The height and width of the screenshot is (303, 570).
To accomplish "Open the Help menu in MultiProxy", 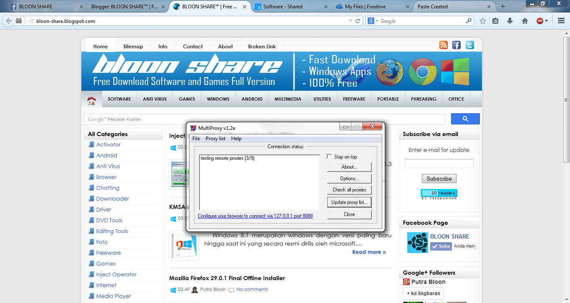I will click(x=236, y=139).
